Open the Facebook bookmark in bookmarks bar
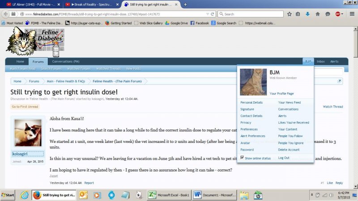The width and height of the screenshot is (358, 201). [199, 23]
